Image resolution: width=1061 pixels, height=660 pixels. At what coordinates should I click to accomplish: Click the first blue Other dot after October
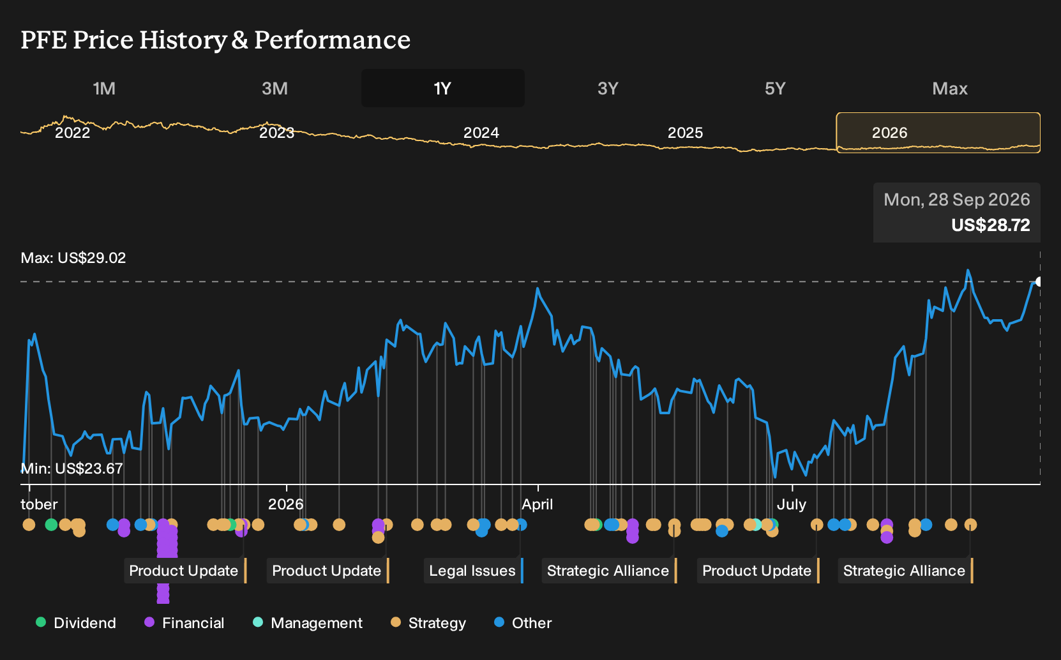pyautogui.click(x=113, y=525)
